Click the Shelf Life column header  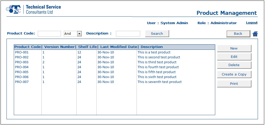tap(88, 47)
